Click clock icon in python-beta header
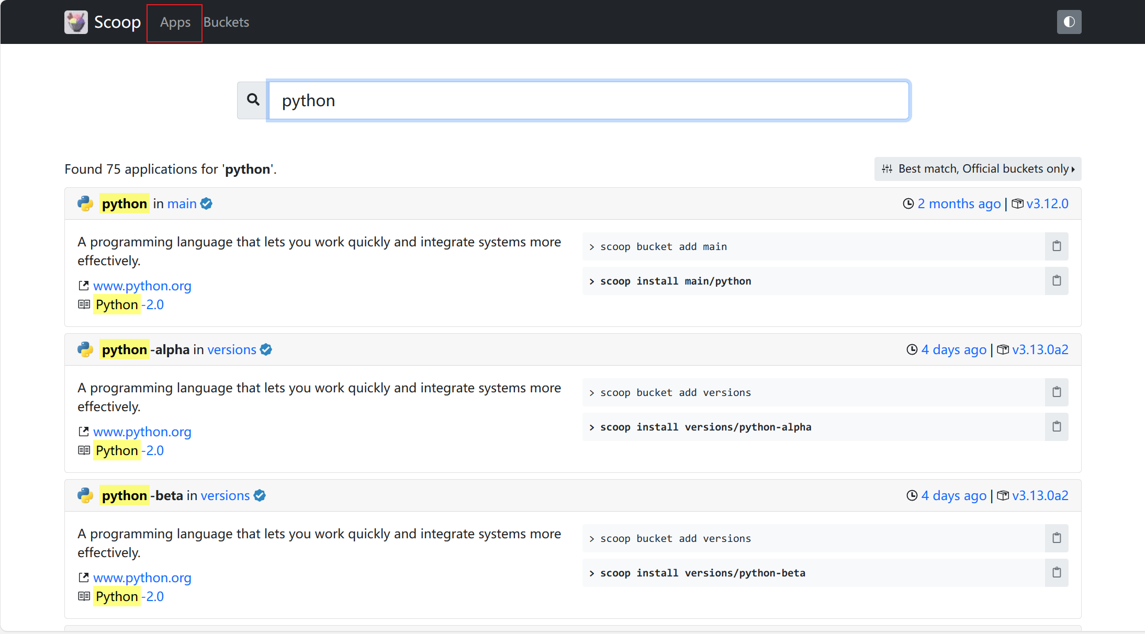The width and height of the screenshot is (1145, 634). coord(912,495)
